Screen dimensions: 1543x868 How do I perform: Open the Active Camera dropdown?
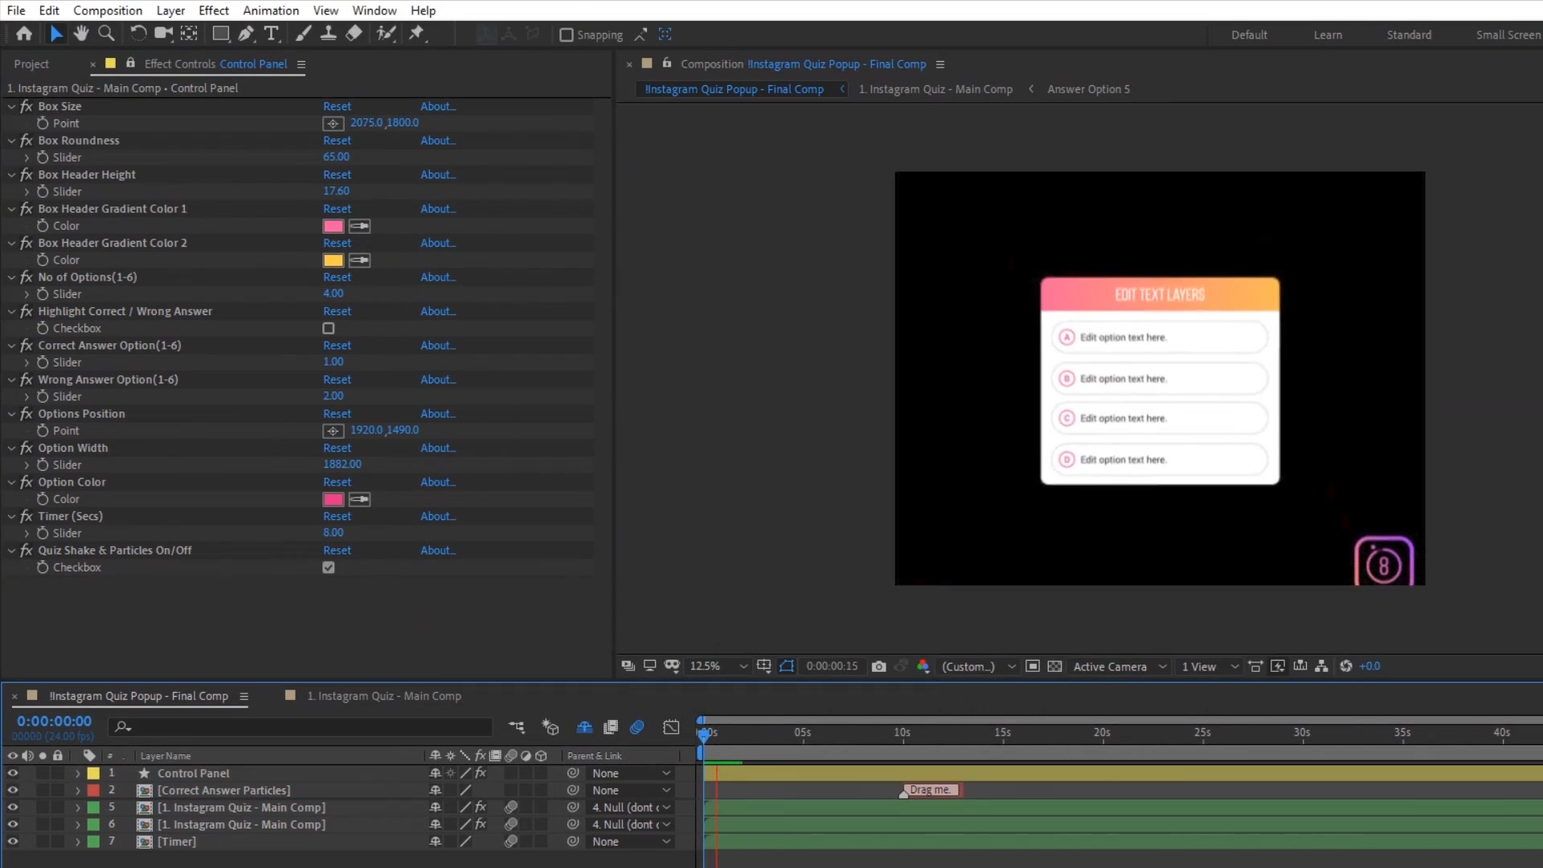1119,666
